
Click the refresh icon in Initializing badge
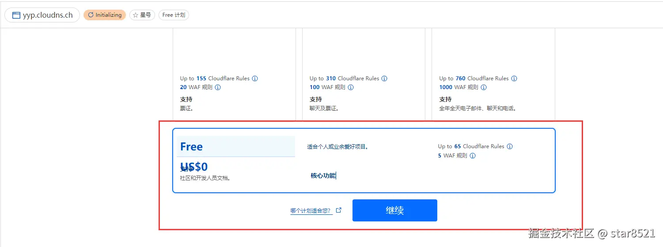91,15
